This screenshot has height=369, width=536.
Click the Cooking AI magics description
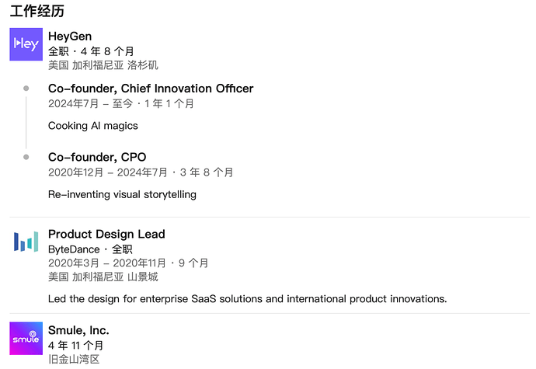click(93, 126)
